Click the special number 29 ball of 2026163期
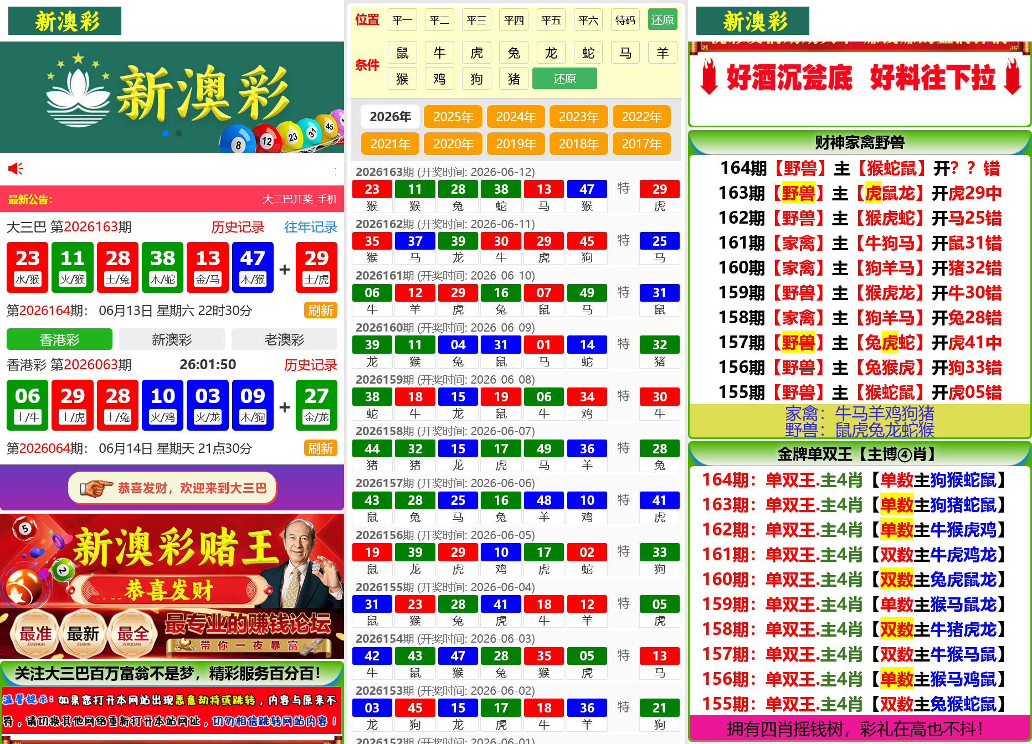 [659, 189]
